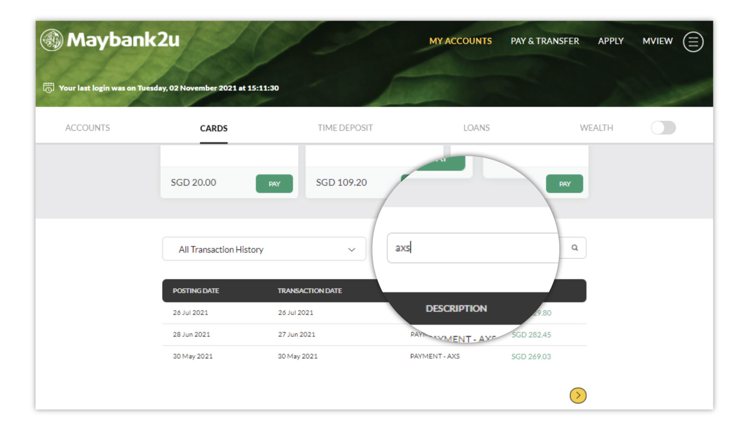This screenshot has height=429, width=748.
Task: Click the APPLY menu item
Action: point(611,41)
